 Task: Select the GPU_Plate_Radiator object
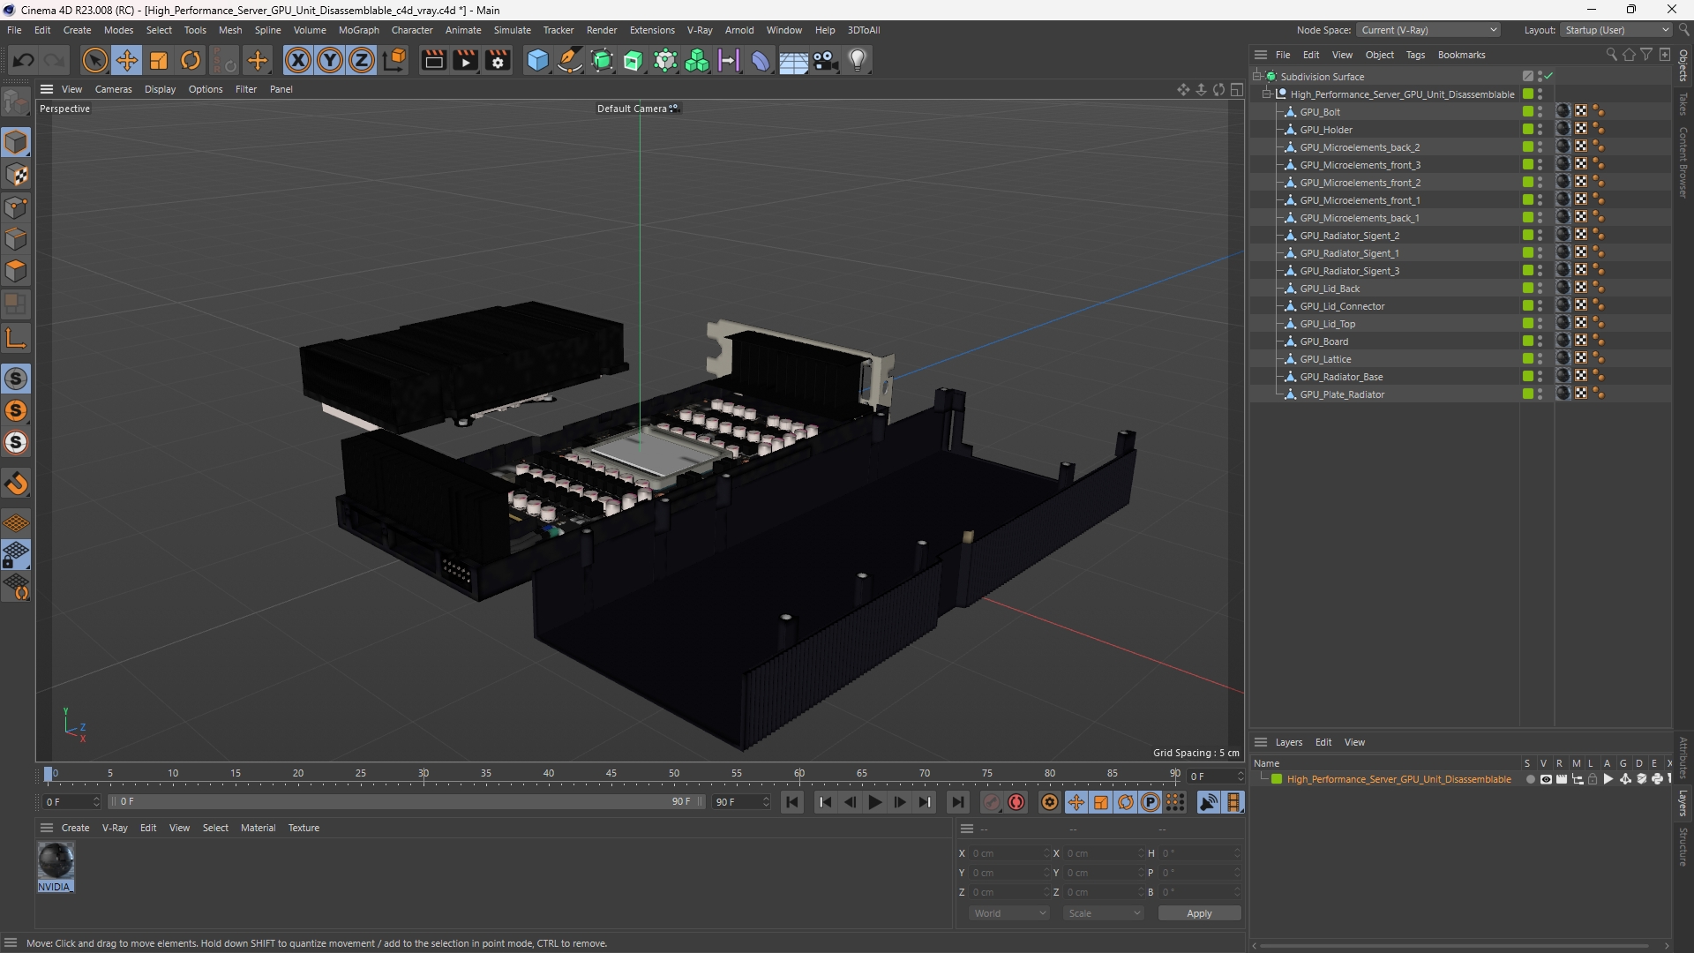pyautogui.click(x=1342, y=394)
